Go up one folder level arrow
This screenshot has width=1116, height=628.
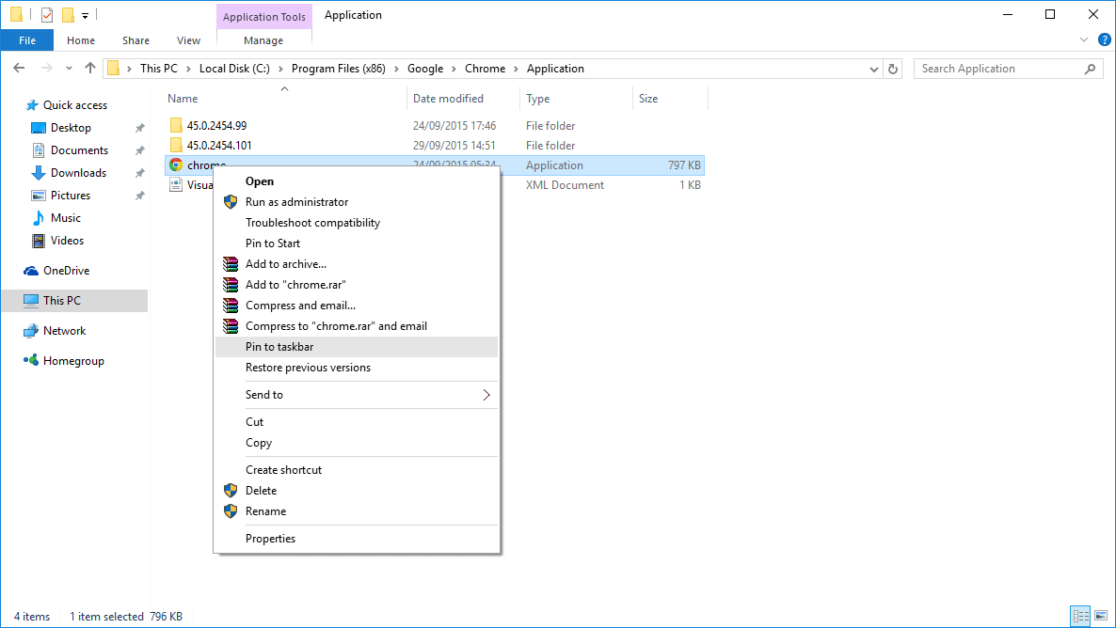pyautogui.click(x=89, y=69)
